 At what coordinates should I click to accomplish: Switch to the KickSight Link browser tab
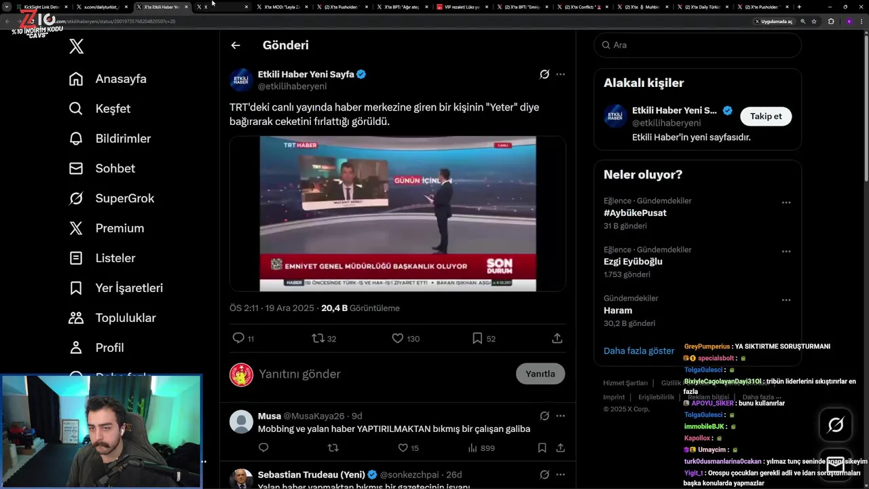(x=42, y=7)
